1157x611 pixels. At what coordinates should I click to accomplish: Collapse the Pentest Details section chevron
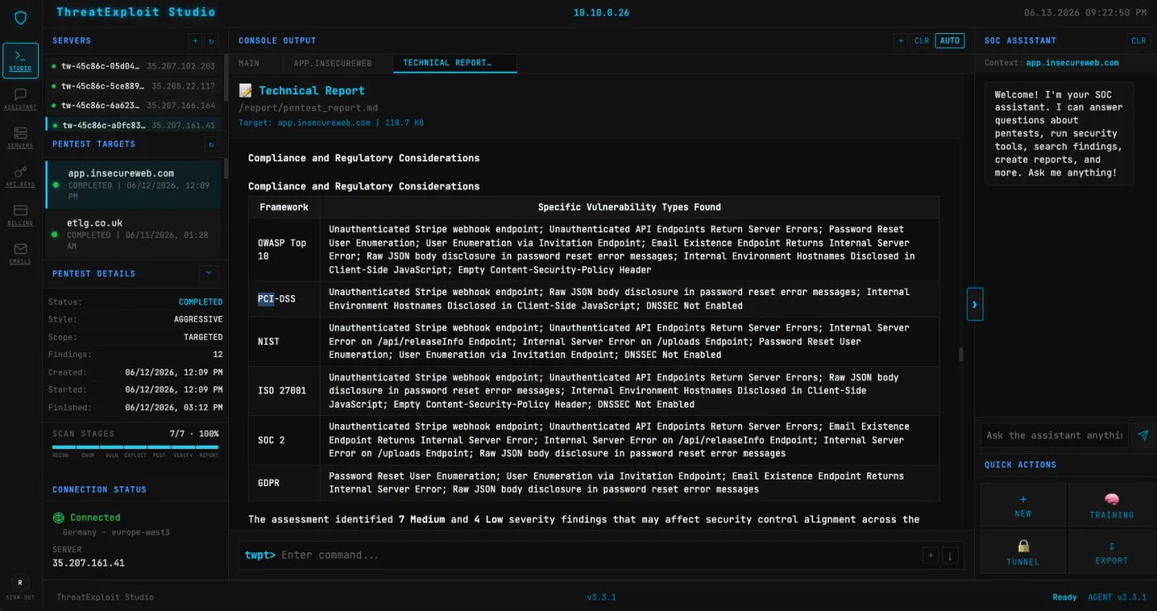pos(209,273)
